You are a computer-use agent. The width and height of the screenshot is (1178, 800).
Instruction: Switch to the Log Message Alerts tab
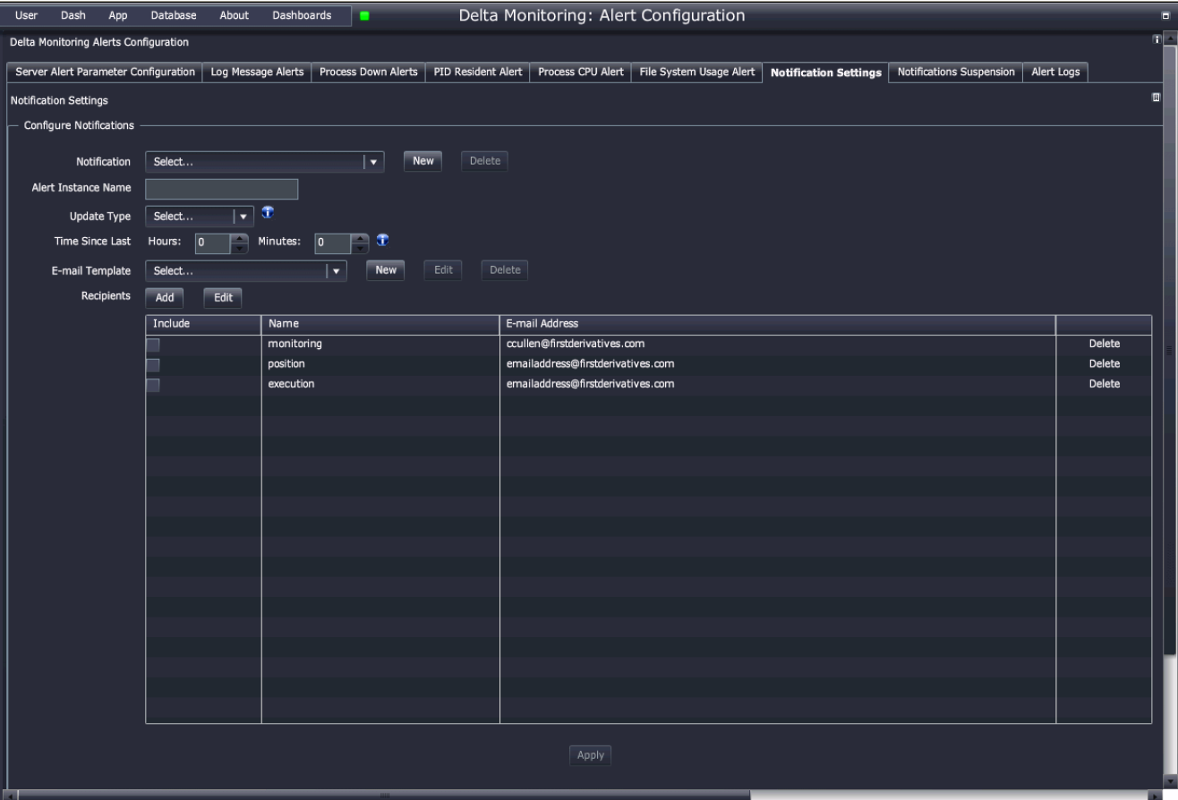pos(257,72)
